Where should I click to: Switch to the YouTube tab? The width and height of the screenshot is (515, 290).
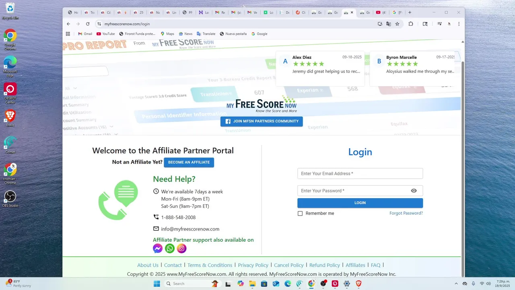coord(381,12)
